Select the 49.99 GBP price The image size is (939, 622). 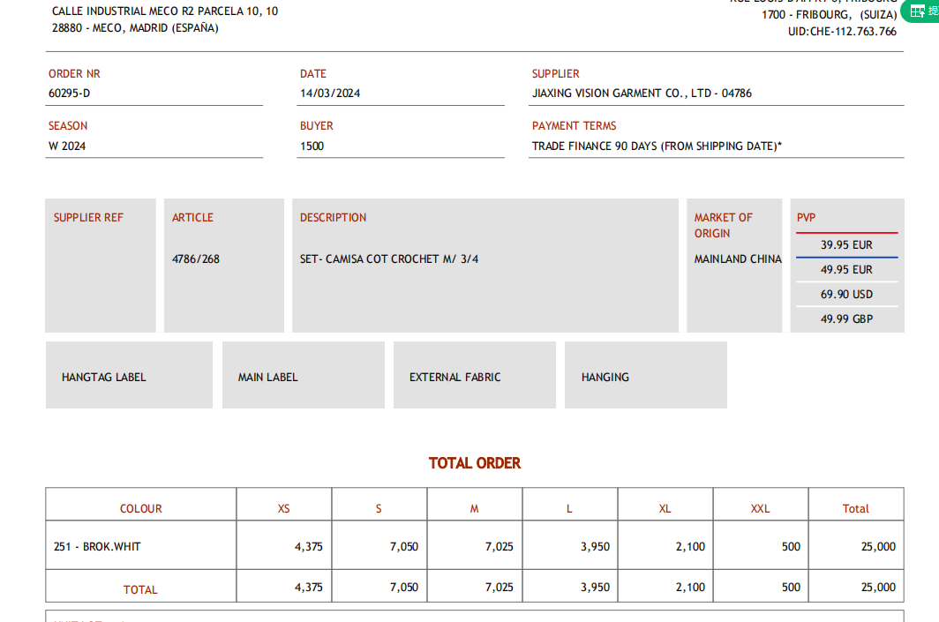click(846, 319)
